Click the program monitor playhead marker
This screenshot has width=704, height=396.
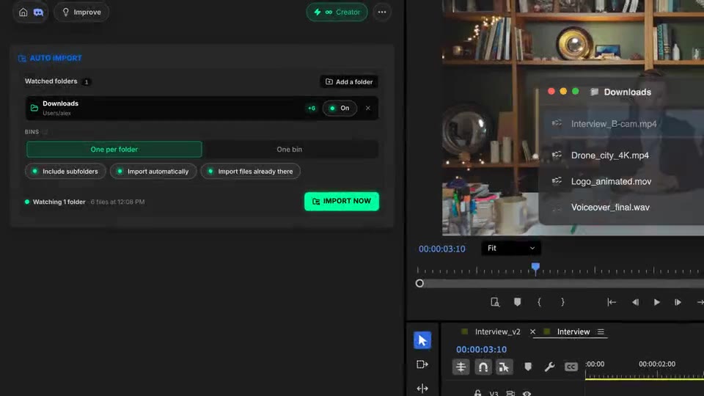[x=535, y=268]
